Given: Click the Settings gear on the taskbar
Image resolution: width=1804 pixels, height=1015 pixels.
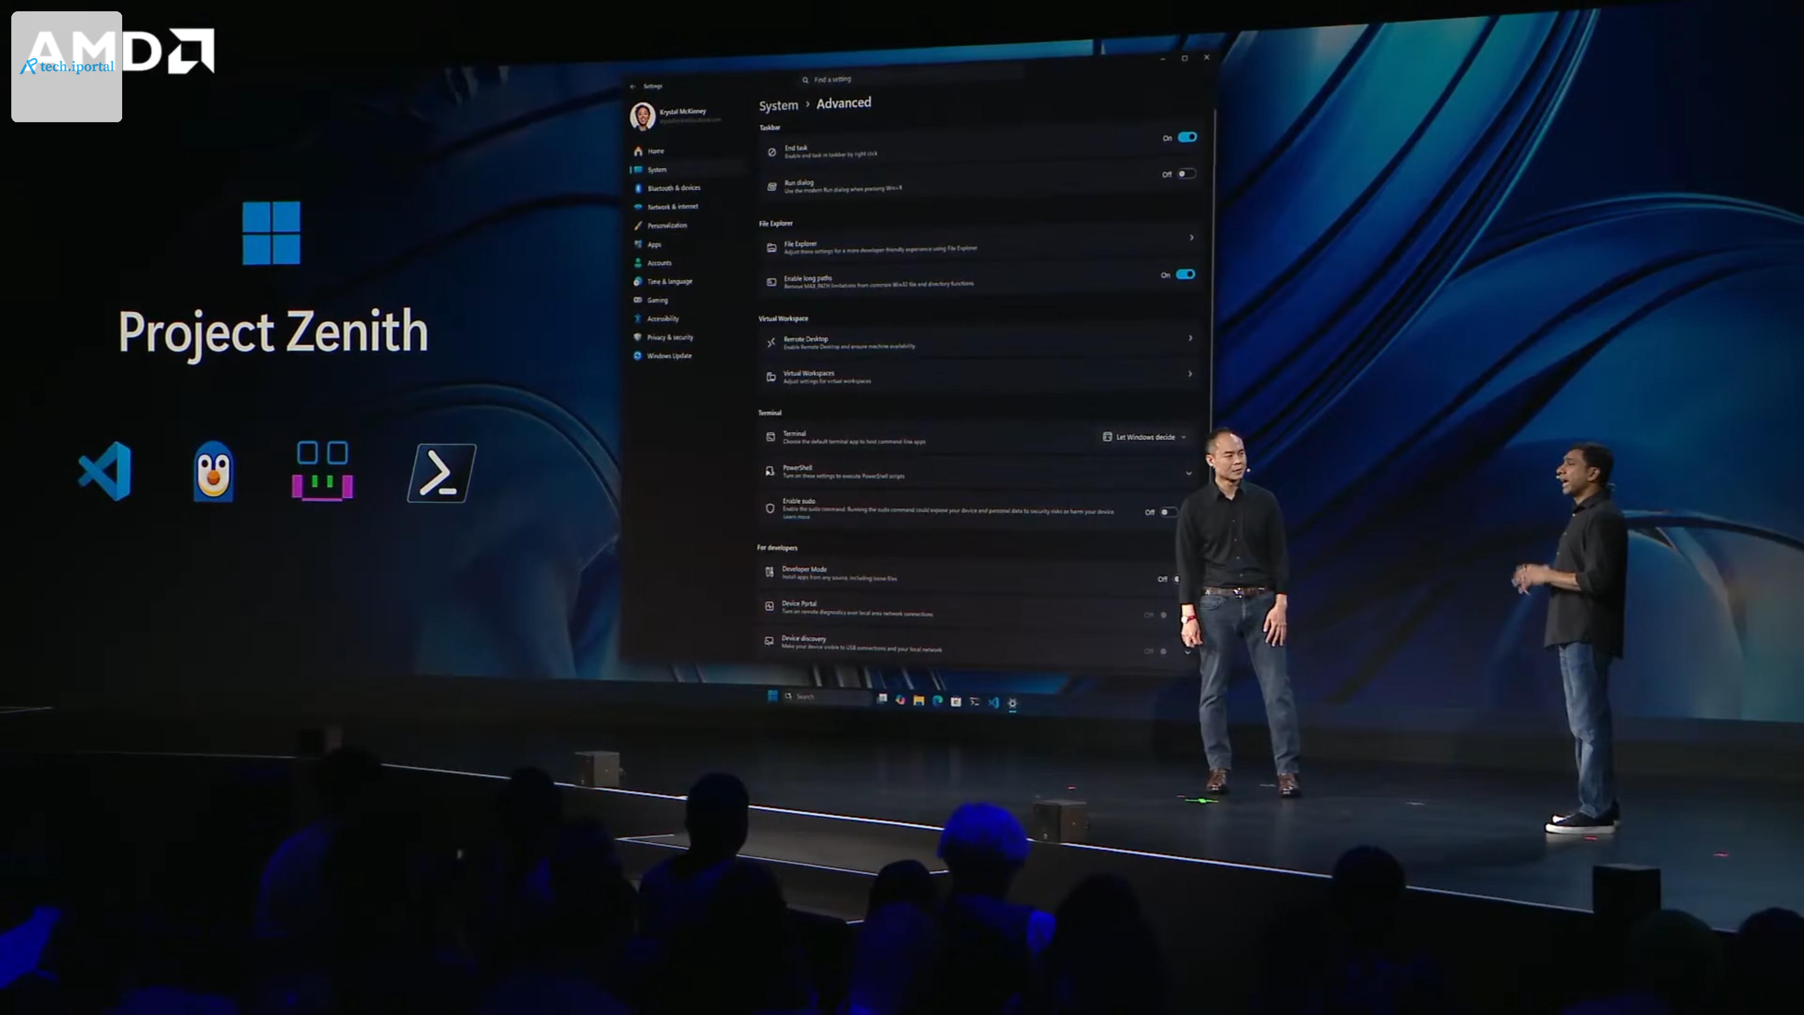Looking at the screenshot, I should [x=1013, y=703].
